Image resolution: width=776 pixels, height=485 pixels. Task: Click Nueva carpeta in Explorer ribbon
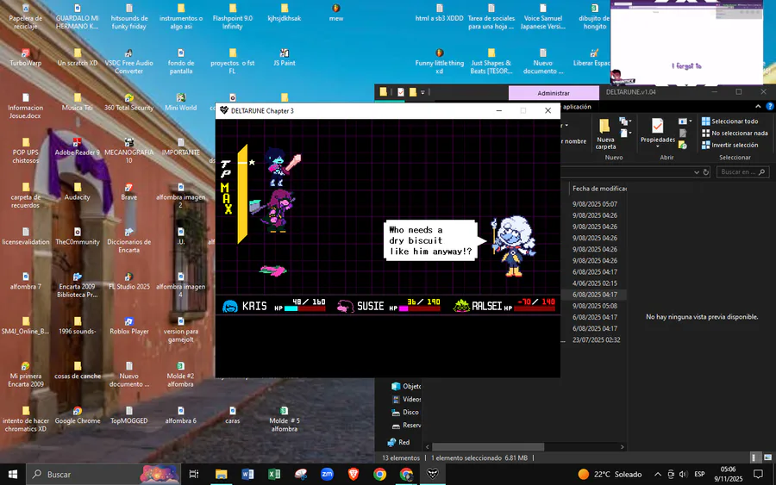[x=604, y=134]
